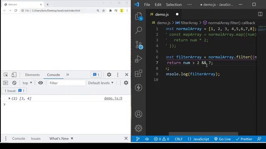Open console settings gear
Viewport: 266px width, 149px height.
[126, 83]
